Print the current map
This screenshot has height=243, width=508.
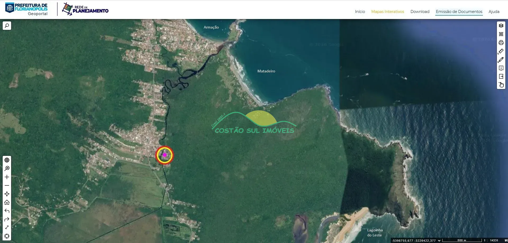[501, 43]
